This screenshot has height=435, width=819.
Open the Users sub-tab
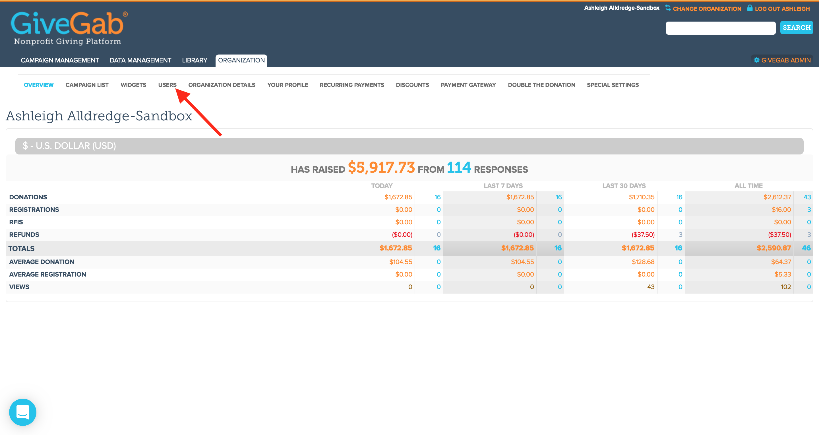[x=167, y=85]
